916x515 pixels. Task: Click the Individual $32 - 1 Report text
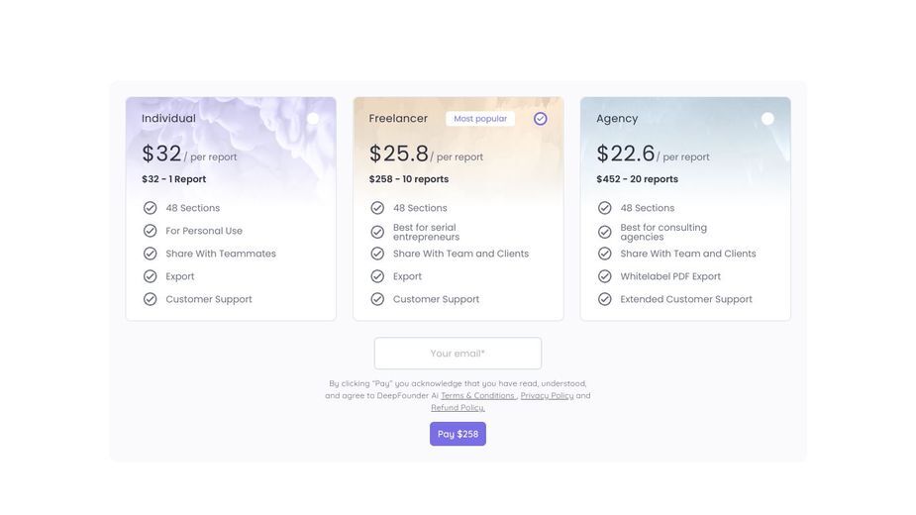(174, 179)
